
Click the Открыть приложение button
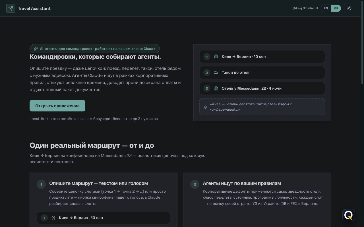(57, 106)
